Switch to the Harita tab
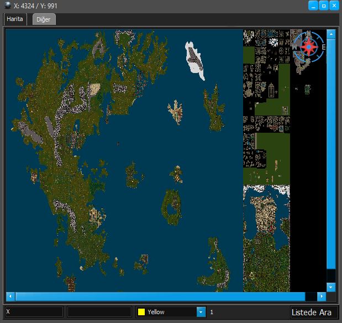This screenshot has width=342, height=323. [x=15, y=19]
